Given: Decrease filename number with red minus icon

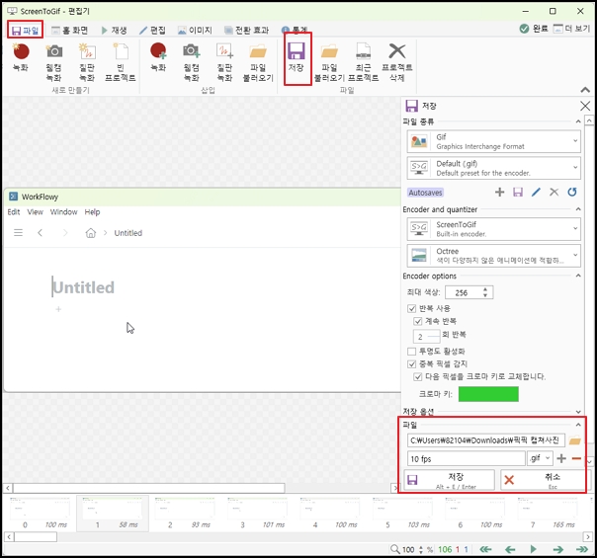Looking at the screenshot, I should point(576,458).
